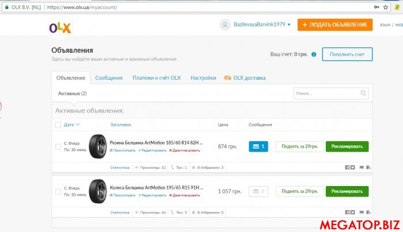Click Редактировать under the Резина Белшина ad
The height and width of the screenshot is (232, 403).
point(153,150)
